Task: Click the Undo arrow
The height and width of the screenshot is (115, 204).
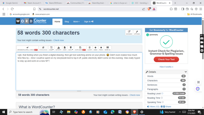Action: click(95, 48)
